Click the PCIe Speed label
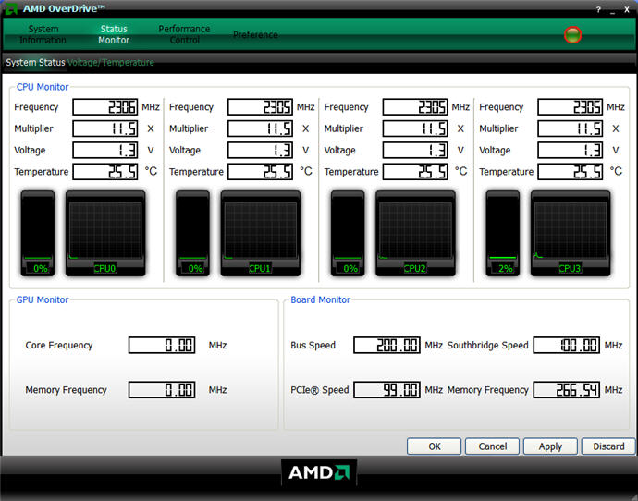Image resolution: width=638 pixels, height=501 pixels. pos(319,390)
